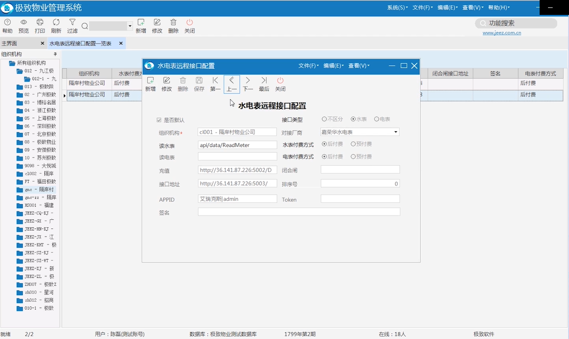This screenshot has height=339, width=569.
Task: Open the 系统(S) menu
Action: [397, 7]
